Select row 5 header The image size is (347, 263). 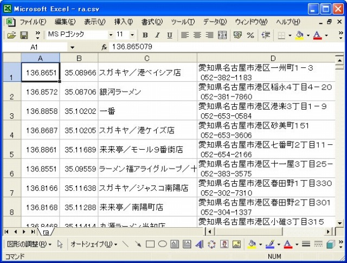12,149
